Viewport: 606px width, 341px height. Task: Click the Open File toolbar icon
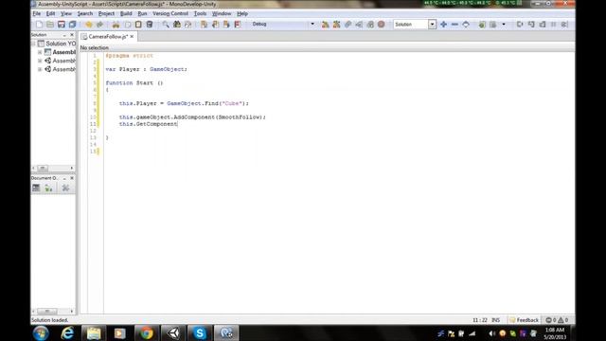coord(50,25)
